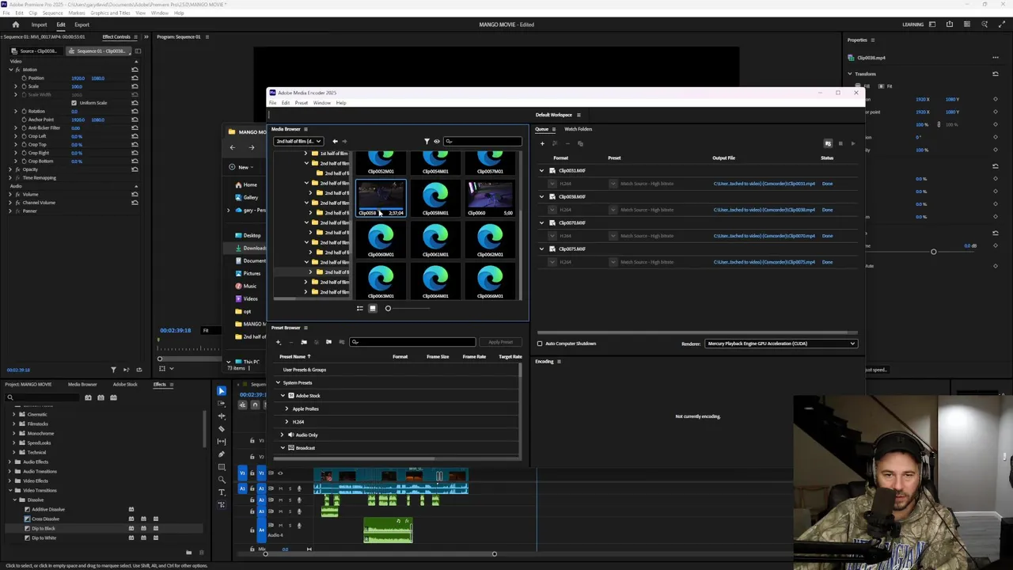Open Queue panel menu icon

click(554, 129)
